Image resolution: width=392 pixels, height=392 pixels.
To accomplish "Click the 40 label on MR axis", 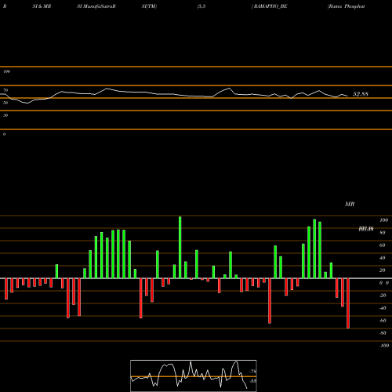I will [x=383, y=258].
